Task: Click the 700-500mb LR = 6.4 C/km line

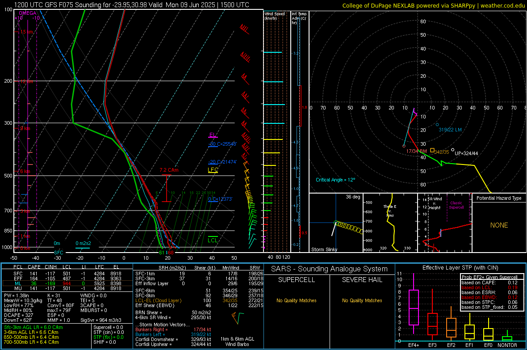Action: [x=31, y=342]
